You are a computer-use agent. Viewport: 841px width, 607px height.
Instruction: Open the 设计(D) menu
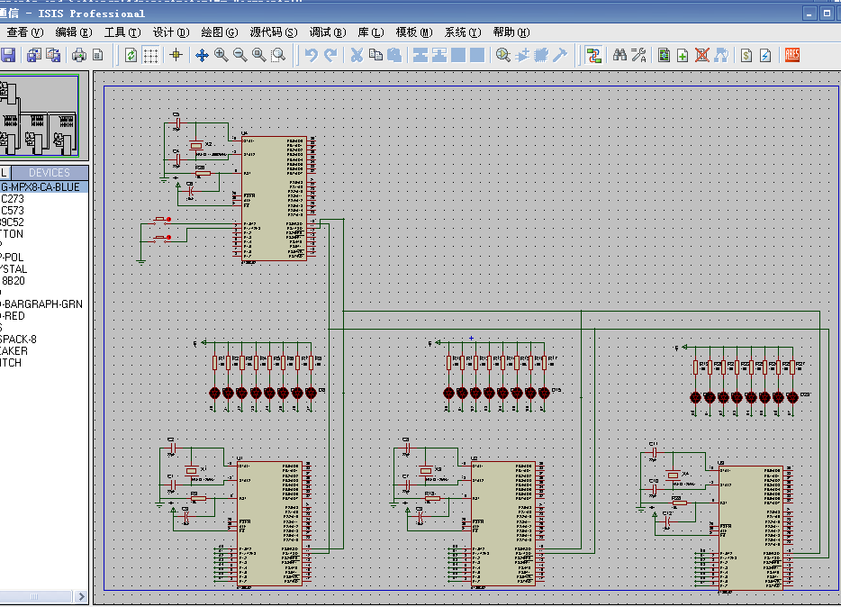pyautogui.click(x=171, y=32)
